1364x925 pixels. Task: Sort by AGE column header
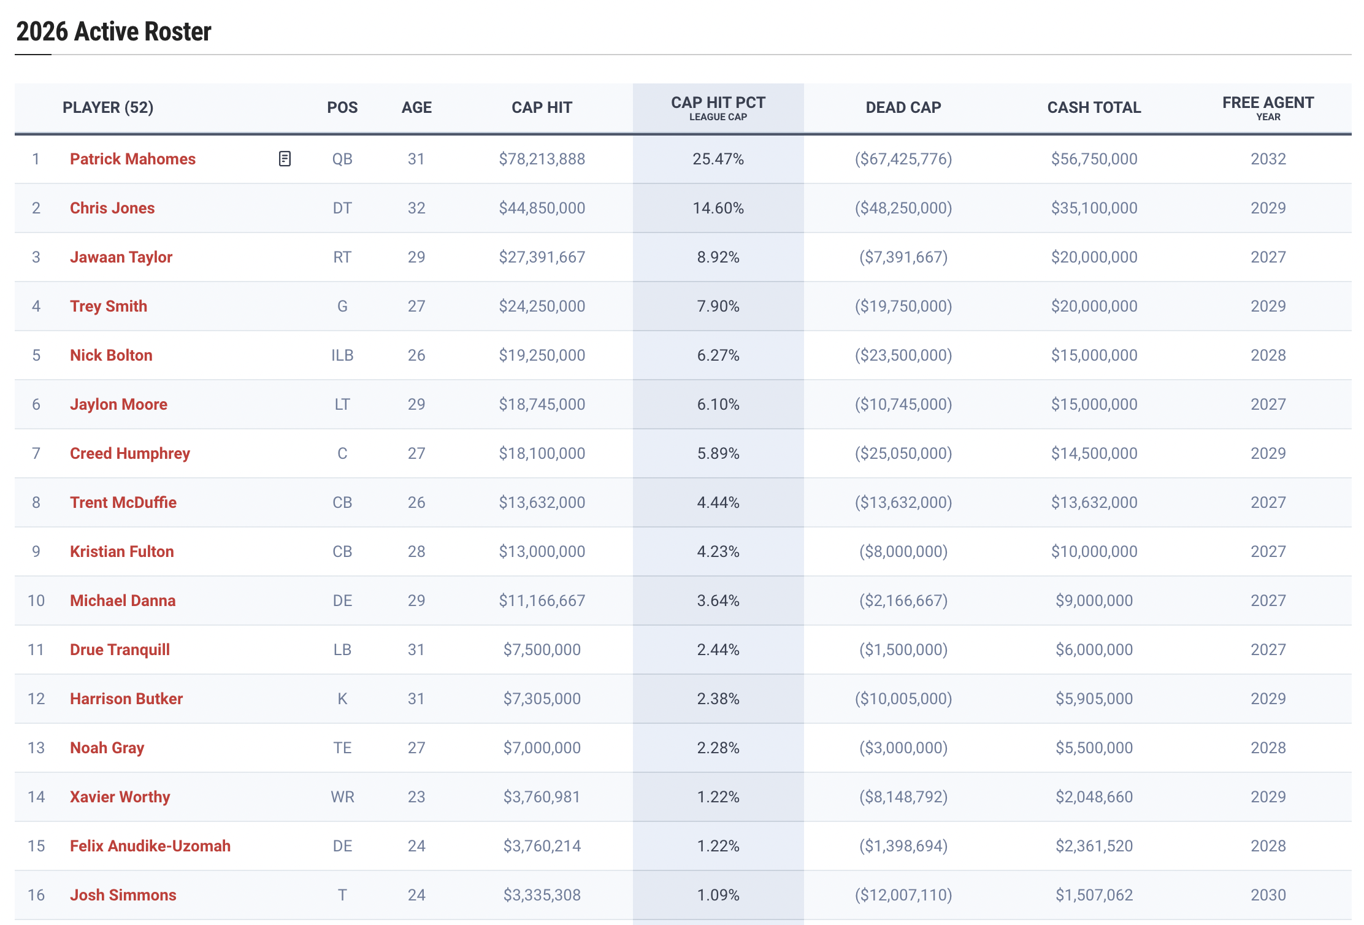coord(416,107)
